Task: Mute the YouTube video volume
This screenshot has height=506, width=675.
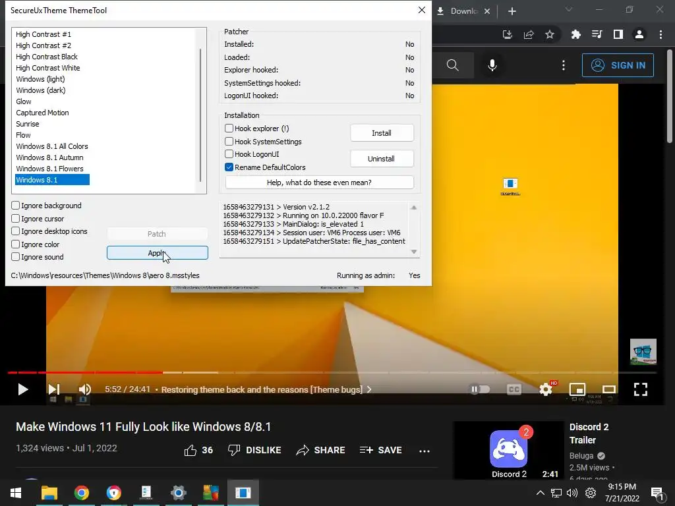Action: tap(85, 389)
